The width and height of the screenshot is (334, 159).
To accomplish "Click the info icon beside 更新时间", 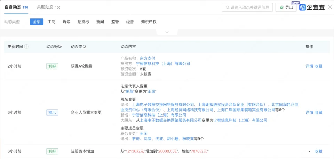I will (26, 47).
